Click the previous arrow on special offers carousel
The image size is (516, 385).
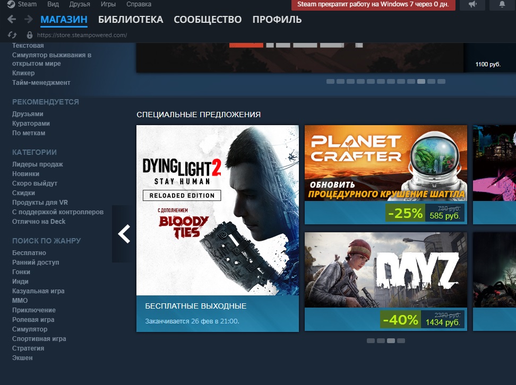pos(124,234)
